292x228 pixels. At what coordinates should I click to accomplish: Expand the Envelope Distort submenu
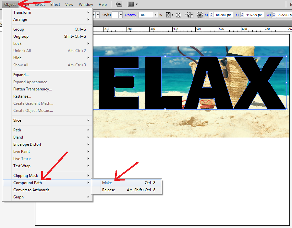(48, 144)
